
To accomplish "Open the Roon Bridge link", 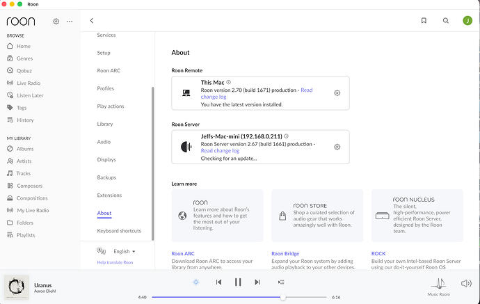I will coord(285,253).
